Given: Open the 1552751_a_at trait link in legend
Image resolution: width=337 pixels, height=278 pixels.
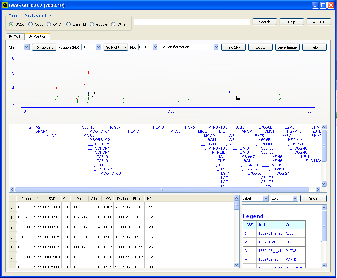Looking at the screenshot, I should [270, 234].
